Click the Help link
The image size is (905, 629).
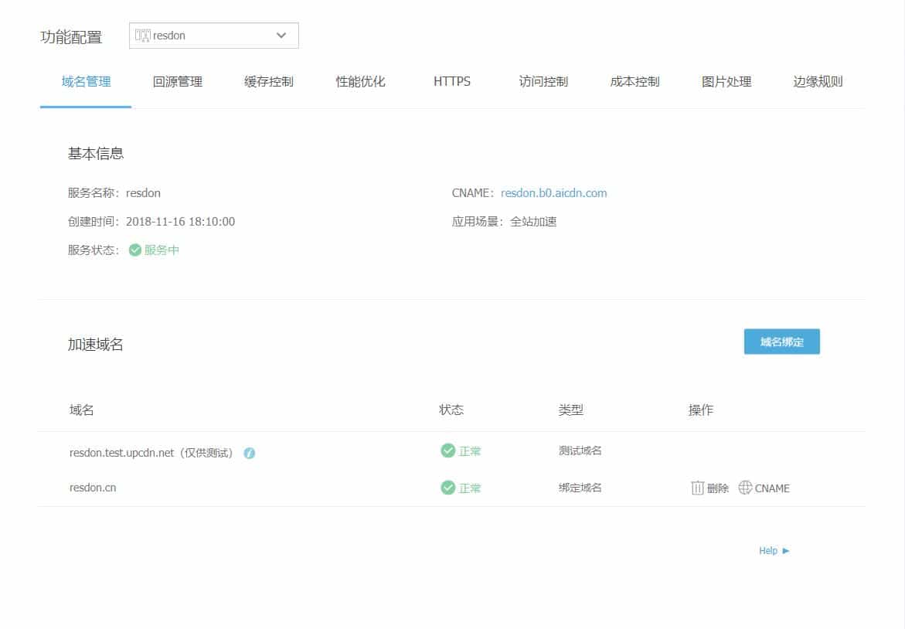click(767, 551)
